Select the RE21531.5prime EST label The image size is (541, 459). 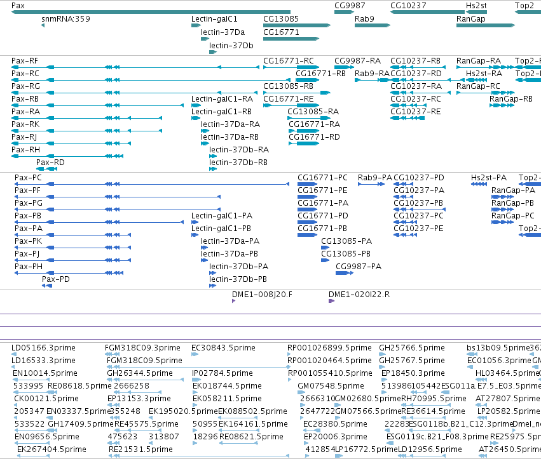point(140,449)
